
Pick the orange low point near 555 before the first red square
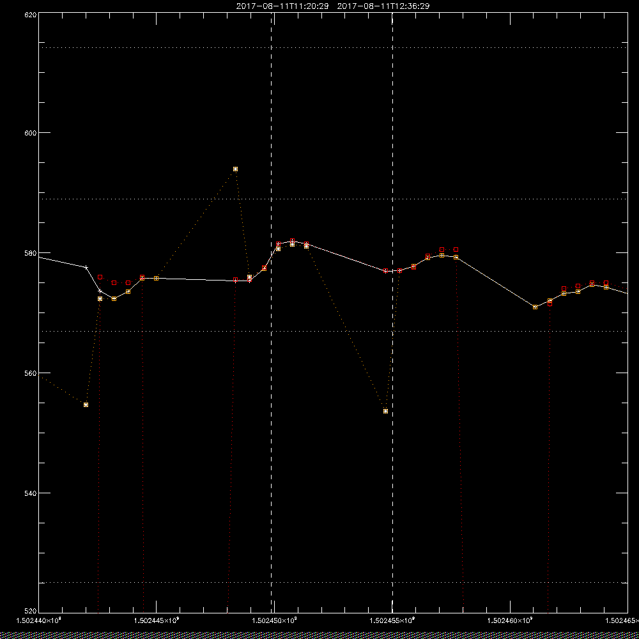(86, 404)
